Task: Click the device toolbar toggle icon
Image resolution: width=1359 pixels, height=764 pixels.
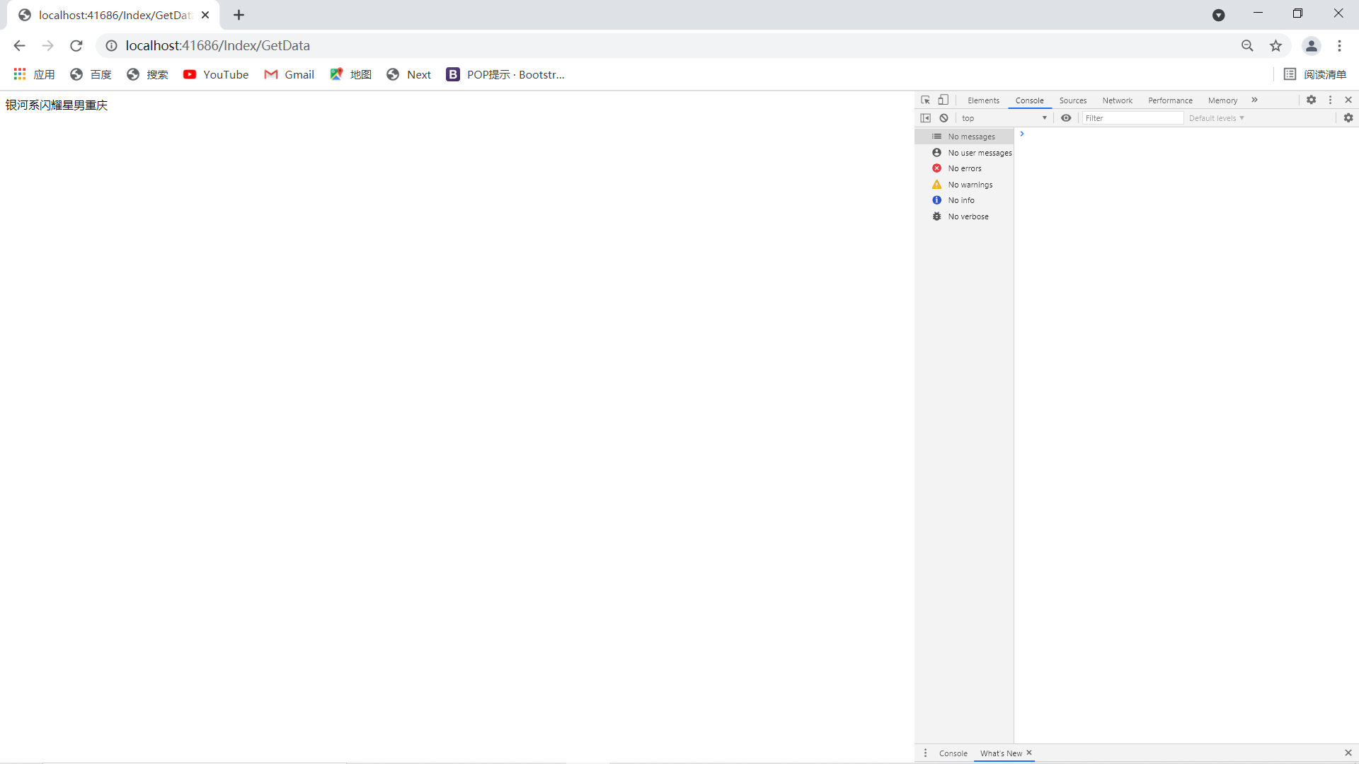Action: point(942,100)
